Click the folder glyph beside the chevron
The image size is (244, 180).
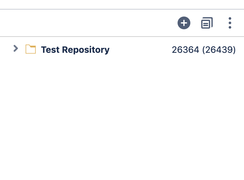tap(31, 49)
